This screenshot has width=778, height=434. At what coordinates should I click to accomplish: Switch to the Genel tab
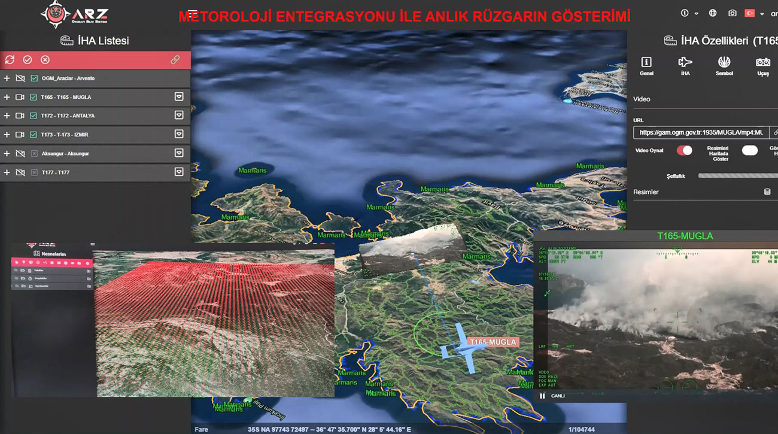tap(646, 66)
